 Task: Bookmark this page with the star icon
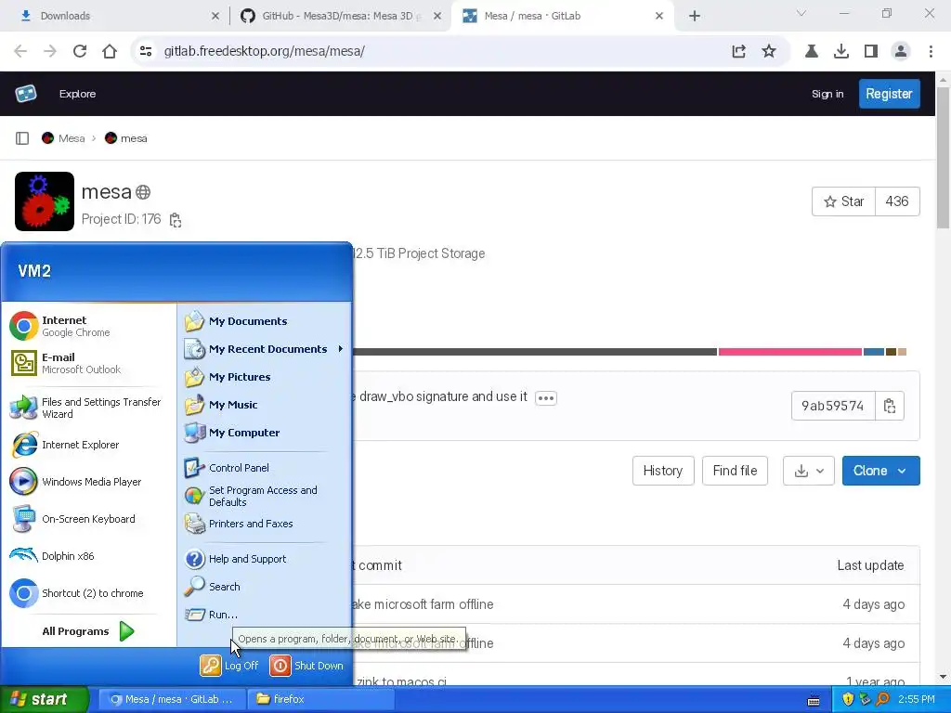pos(768,52)
